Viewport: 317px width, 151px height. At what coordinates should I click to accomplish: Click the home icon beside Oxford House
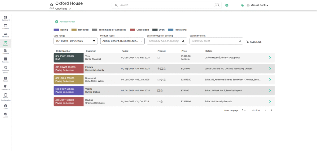[x=51, y=5]
